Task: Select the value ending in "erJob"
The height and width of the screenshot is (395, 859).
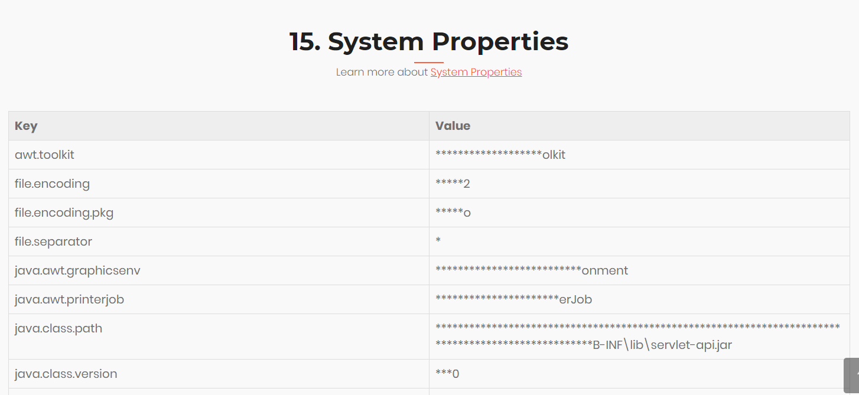Action: [512, 299]
